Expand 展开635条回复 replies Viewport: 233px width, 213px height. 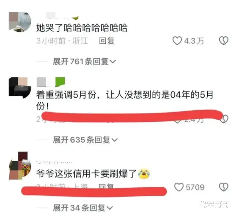point(85,140)
